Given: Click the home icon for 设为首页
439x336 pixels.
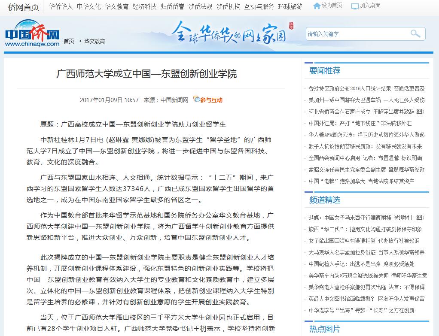Looking at the screenshot, I should click(x=317, y=6).
